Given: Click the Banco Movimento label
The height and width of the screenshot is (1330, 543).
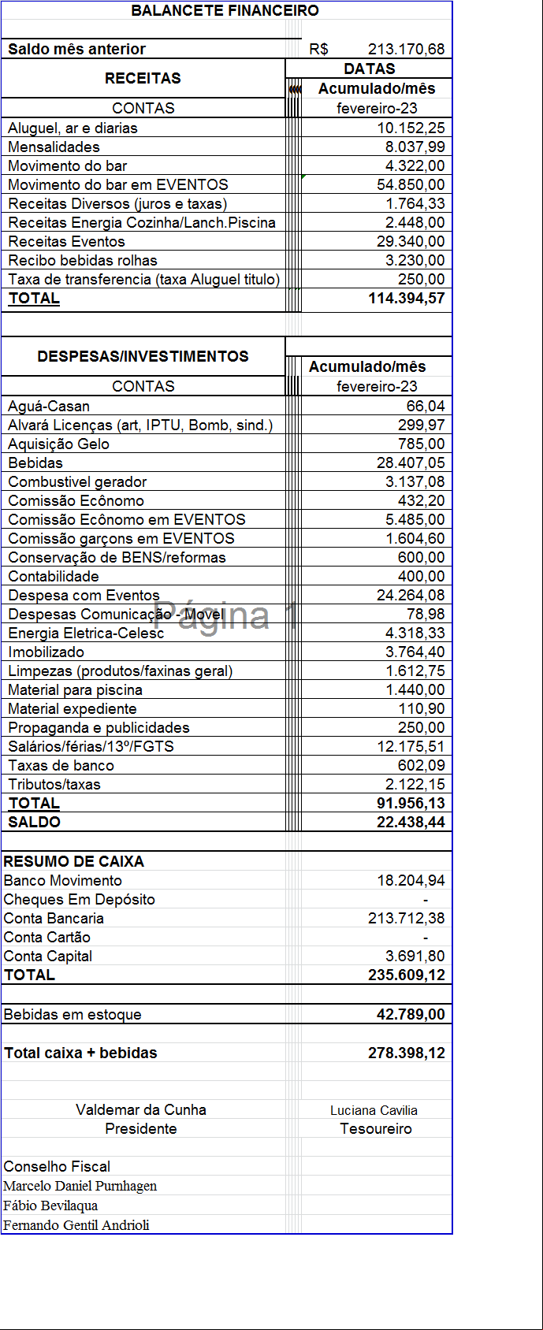Looking at the screenshot, I should (63, 880).
